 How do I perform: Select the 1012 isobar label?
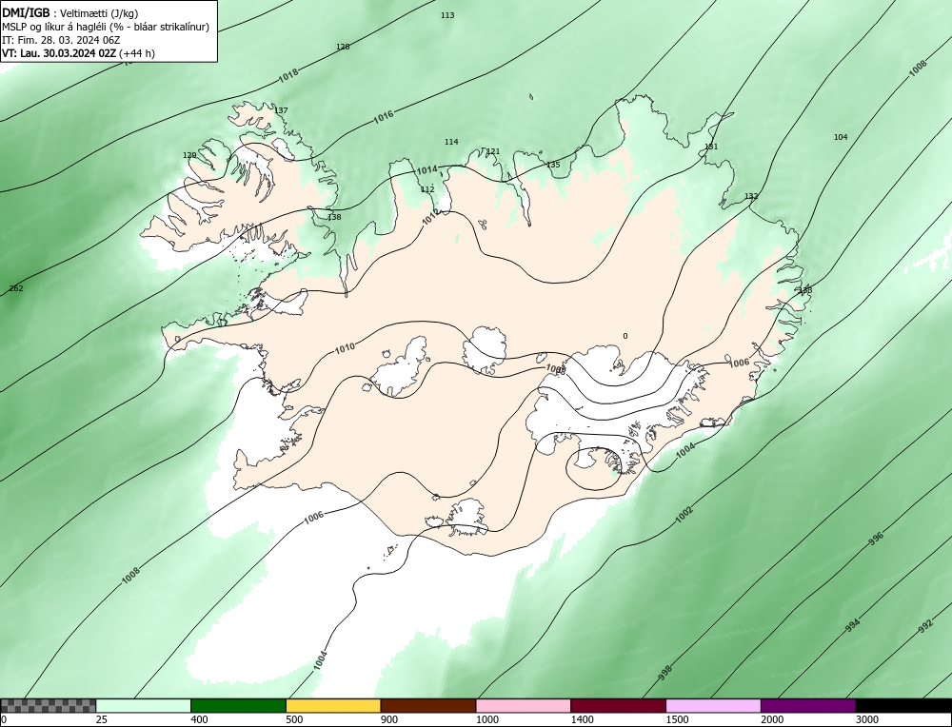point(430,217)
